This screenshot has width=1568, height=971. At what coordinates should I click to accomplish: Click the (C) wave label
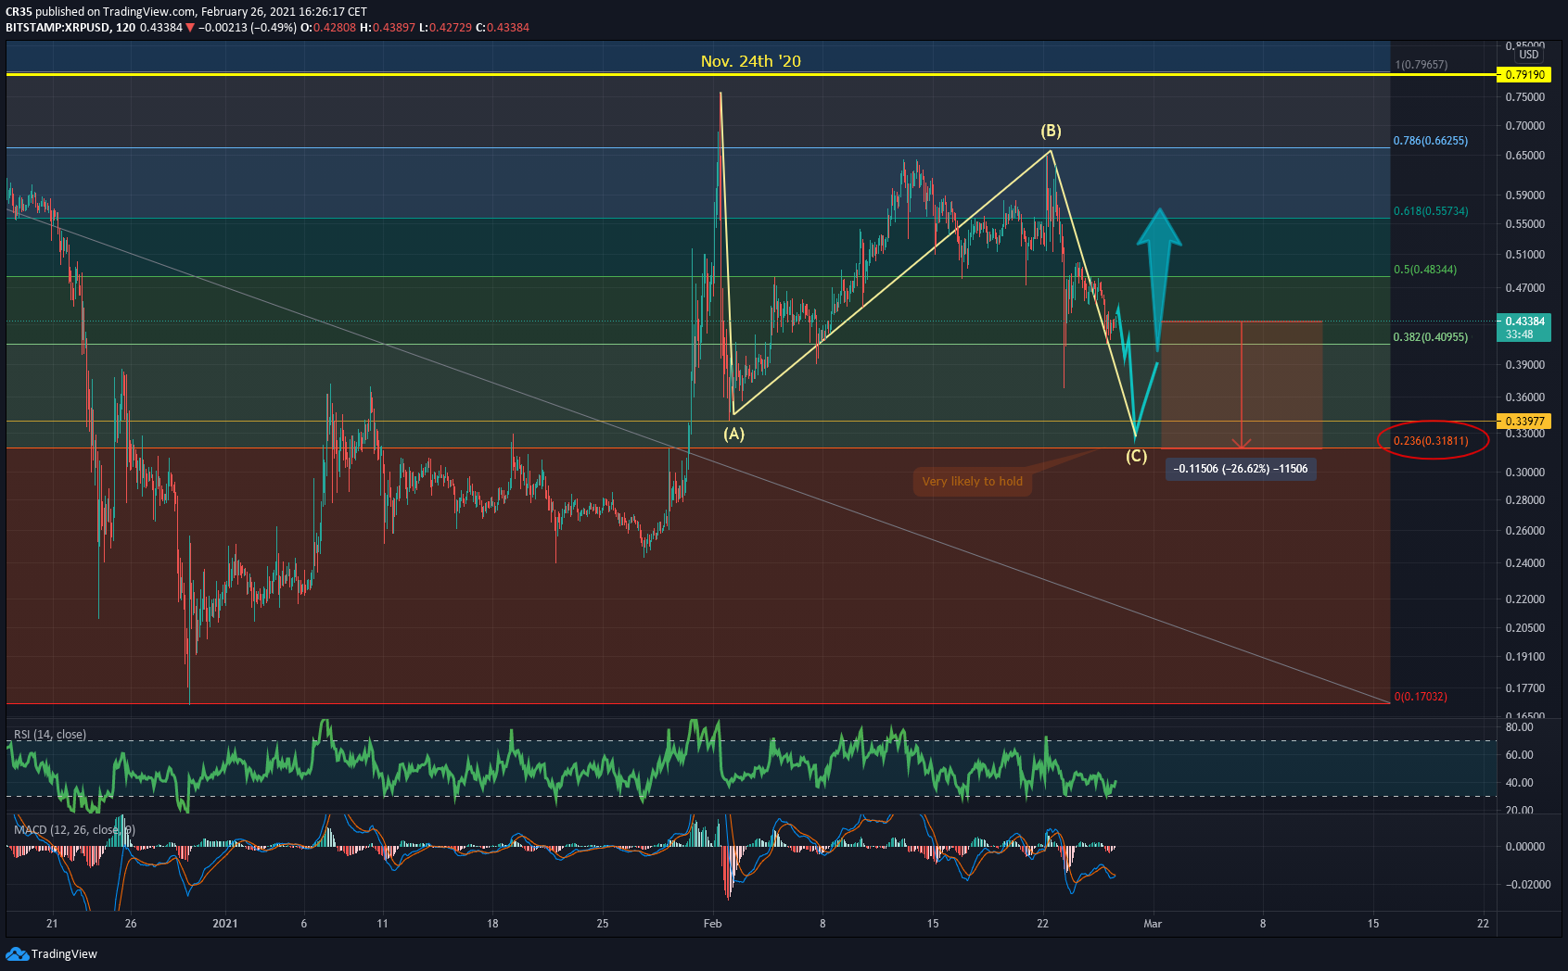point(1136,456)
